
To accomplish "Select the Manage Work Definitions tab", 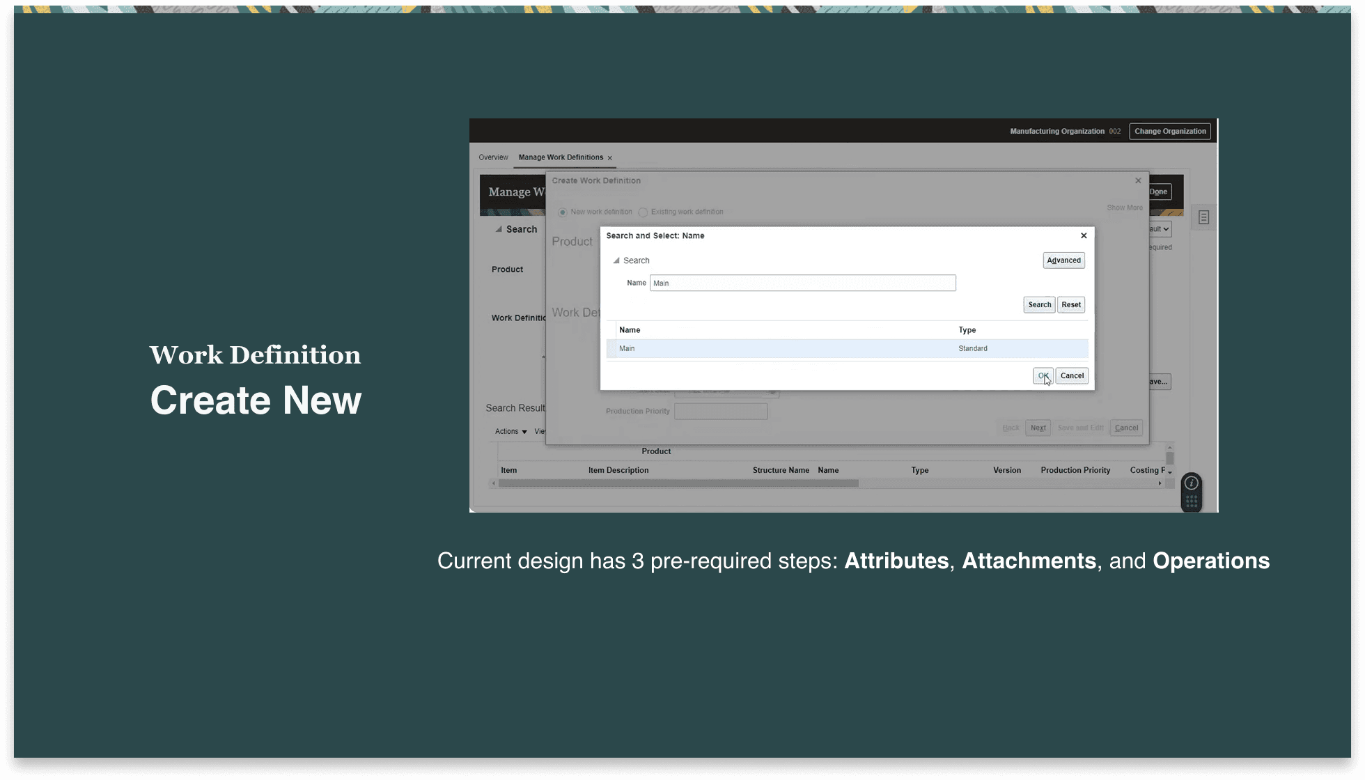I will tap(561, 157).
